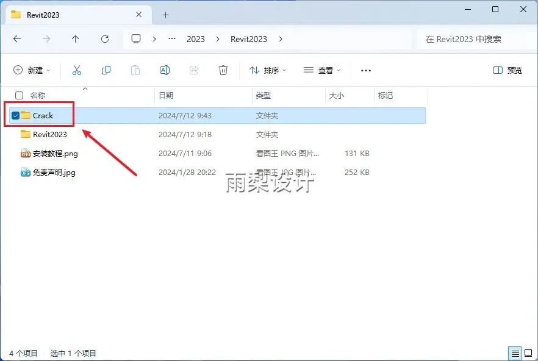Click the date 2024/7/12 9:43

coord(185,116)
